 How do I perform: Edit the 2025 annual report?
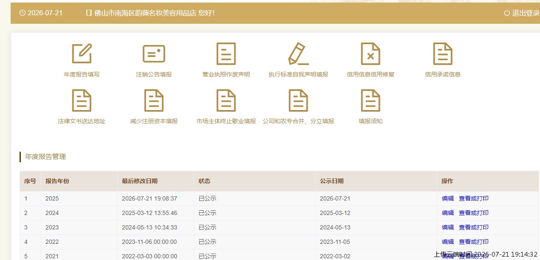[448, 198]
